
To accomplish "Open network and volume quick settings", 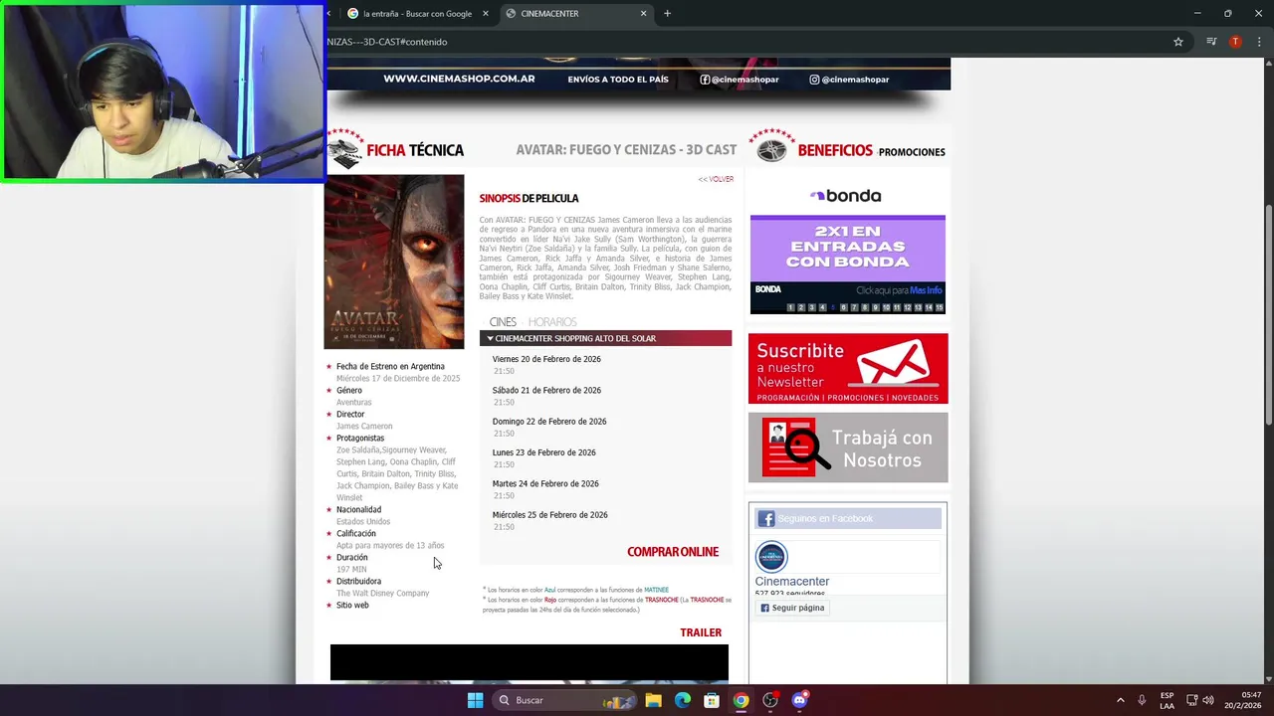I will (x=1200, y=700).
